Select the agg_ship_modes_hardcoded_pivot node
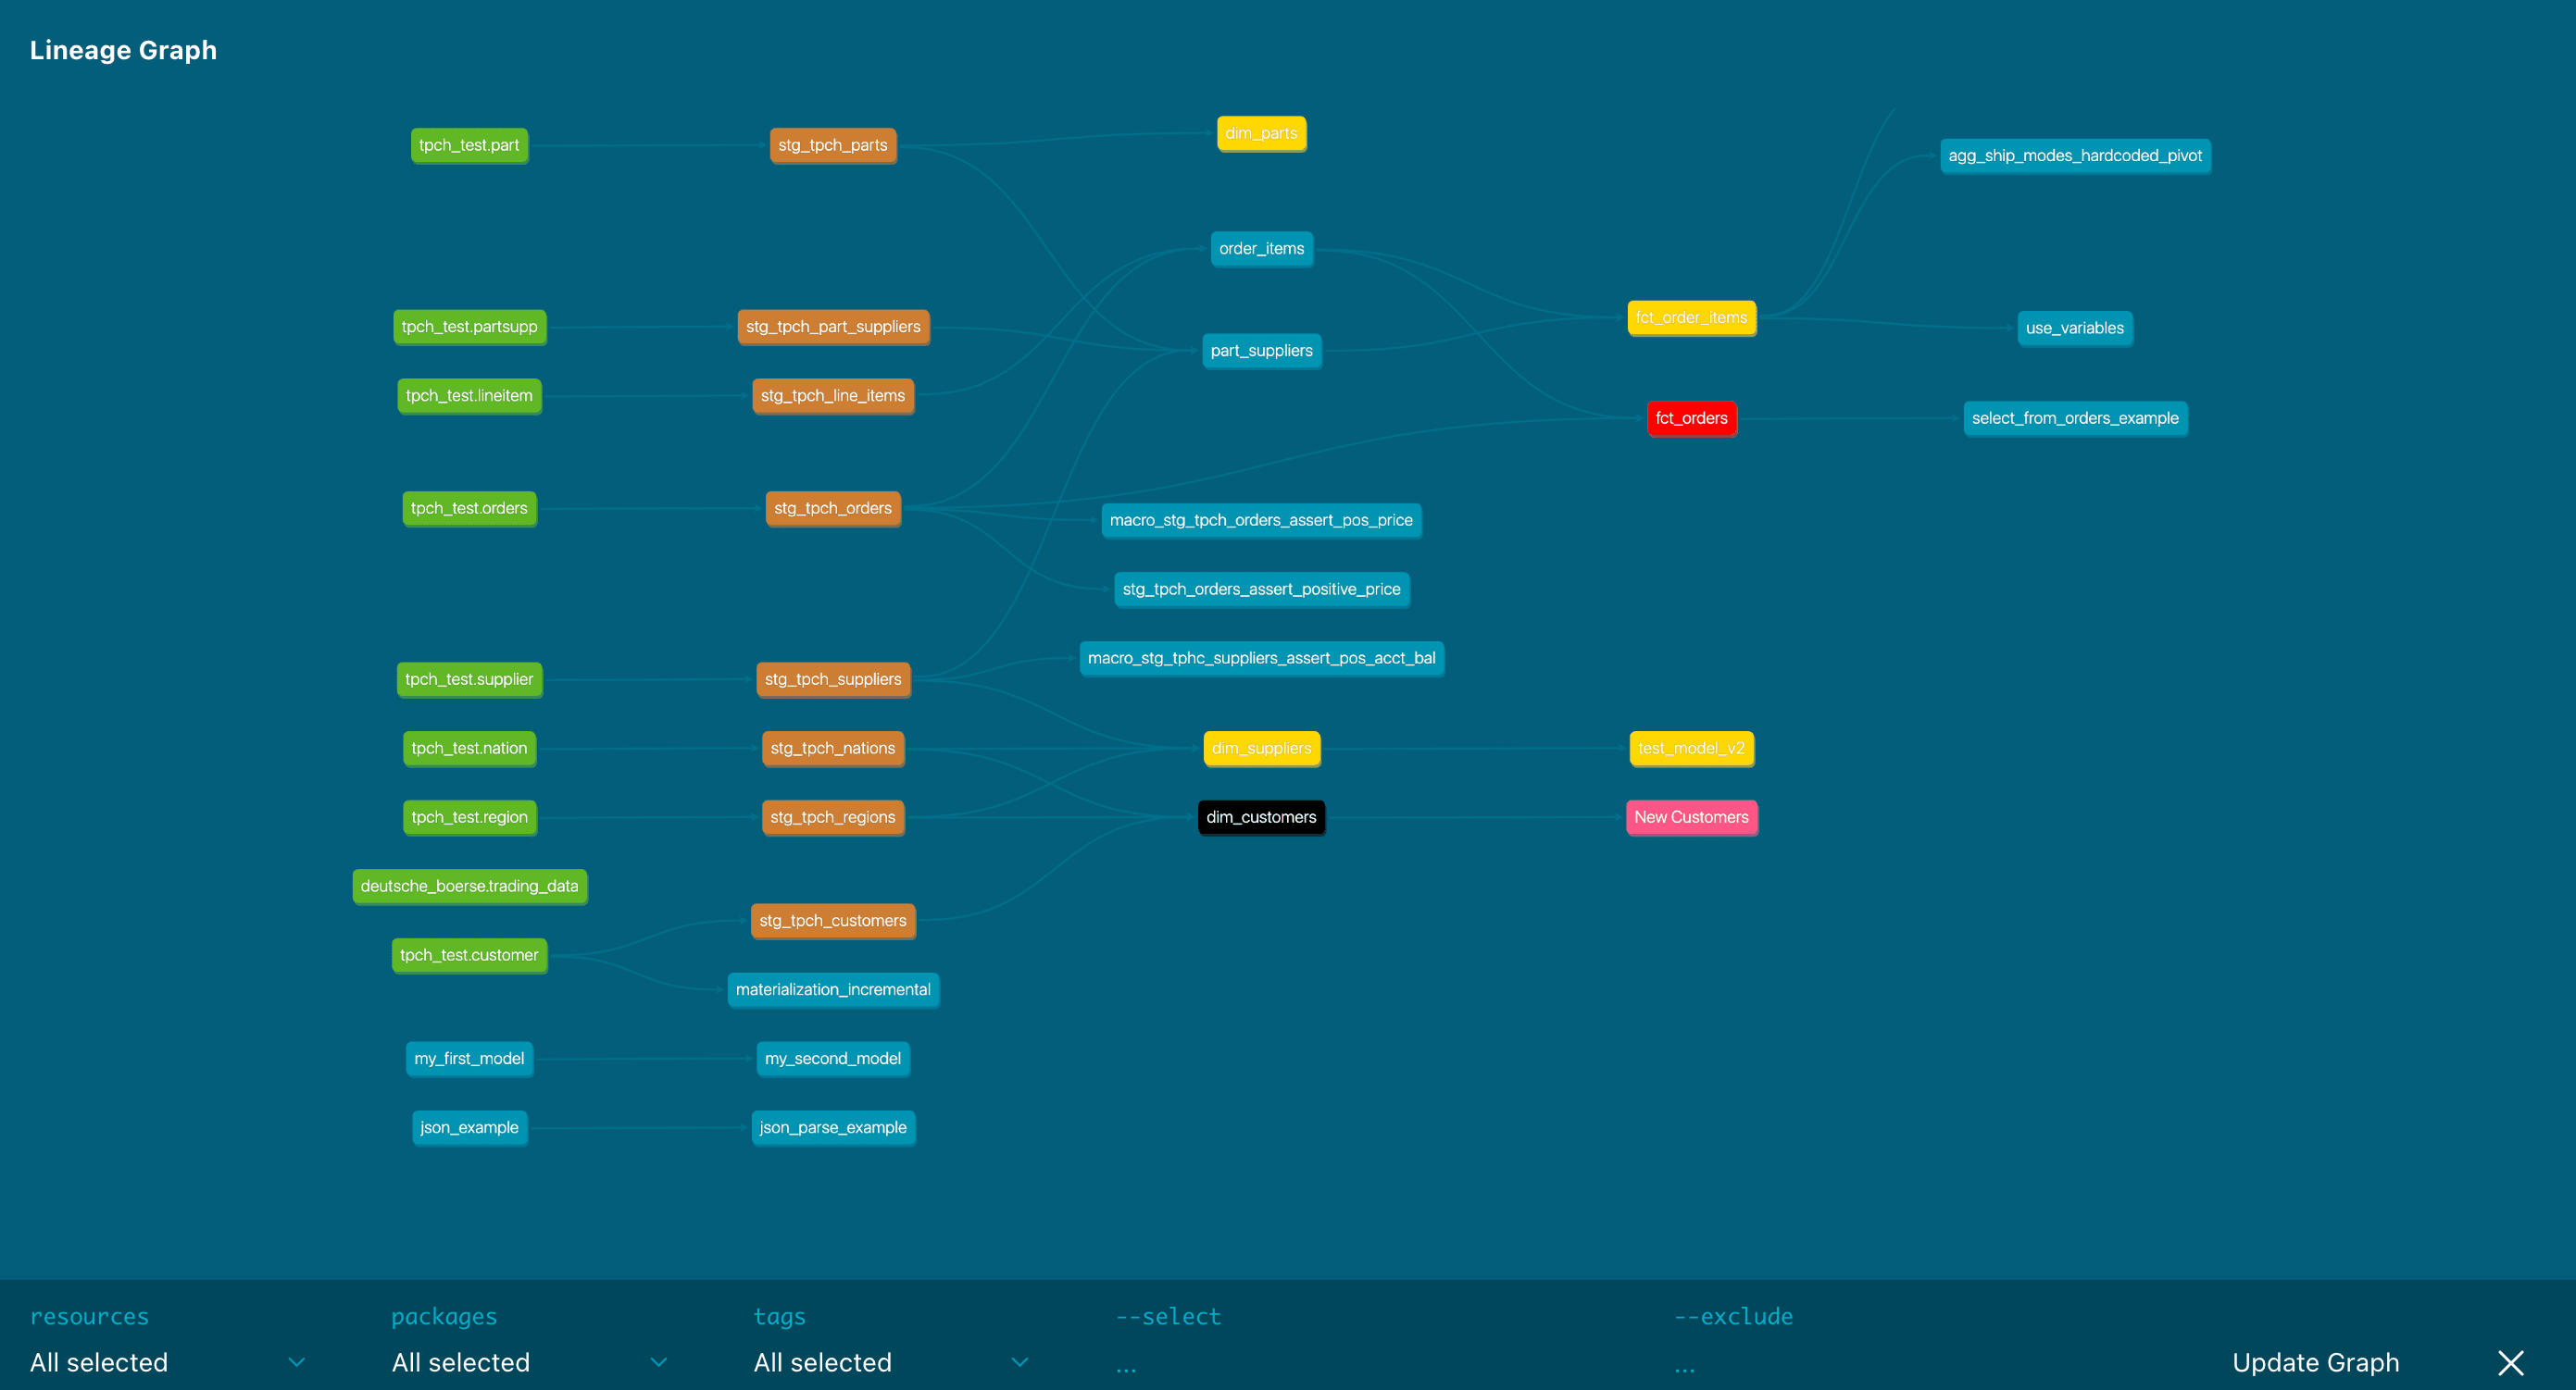Screen dimensions: 2576x1390 click(2074, 155)
